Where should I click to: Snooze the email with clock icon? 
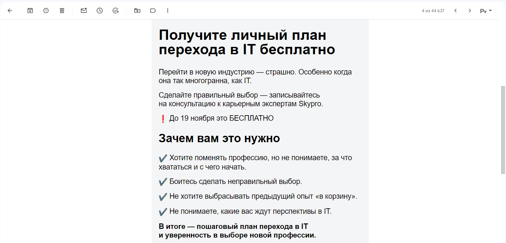[x=100, y=11]
